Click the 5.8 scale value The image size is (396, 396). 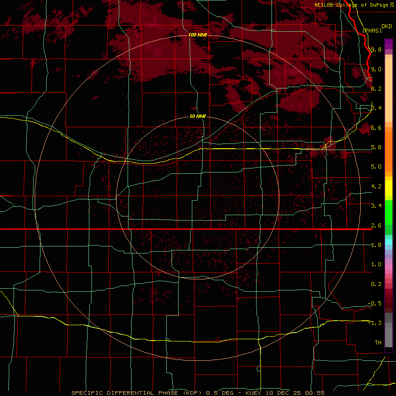coord(376,147)
